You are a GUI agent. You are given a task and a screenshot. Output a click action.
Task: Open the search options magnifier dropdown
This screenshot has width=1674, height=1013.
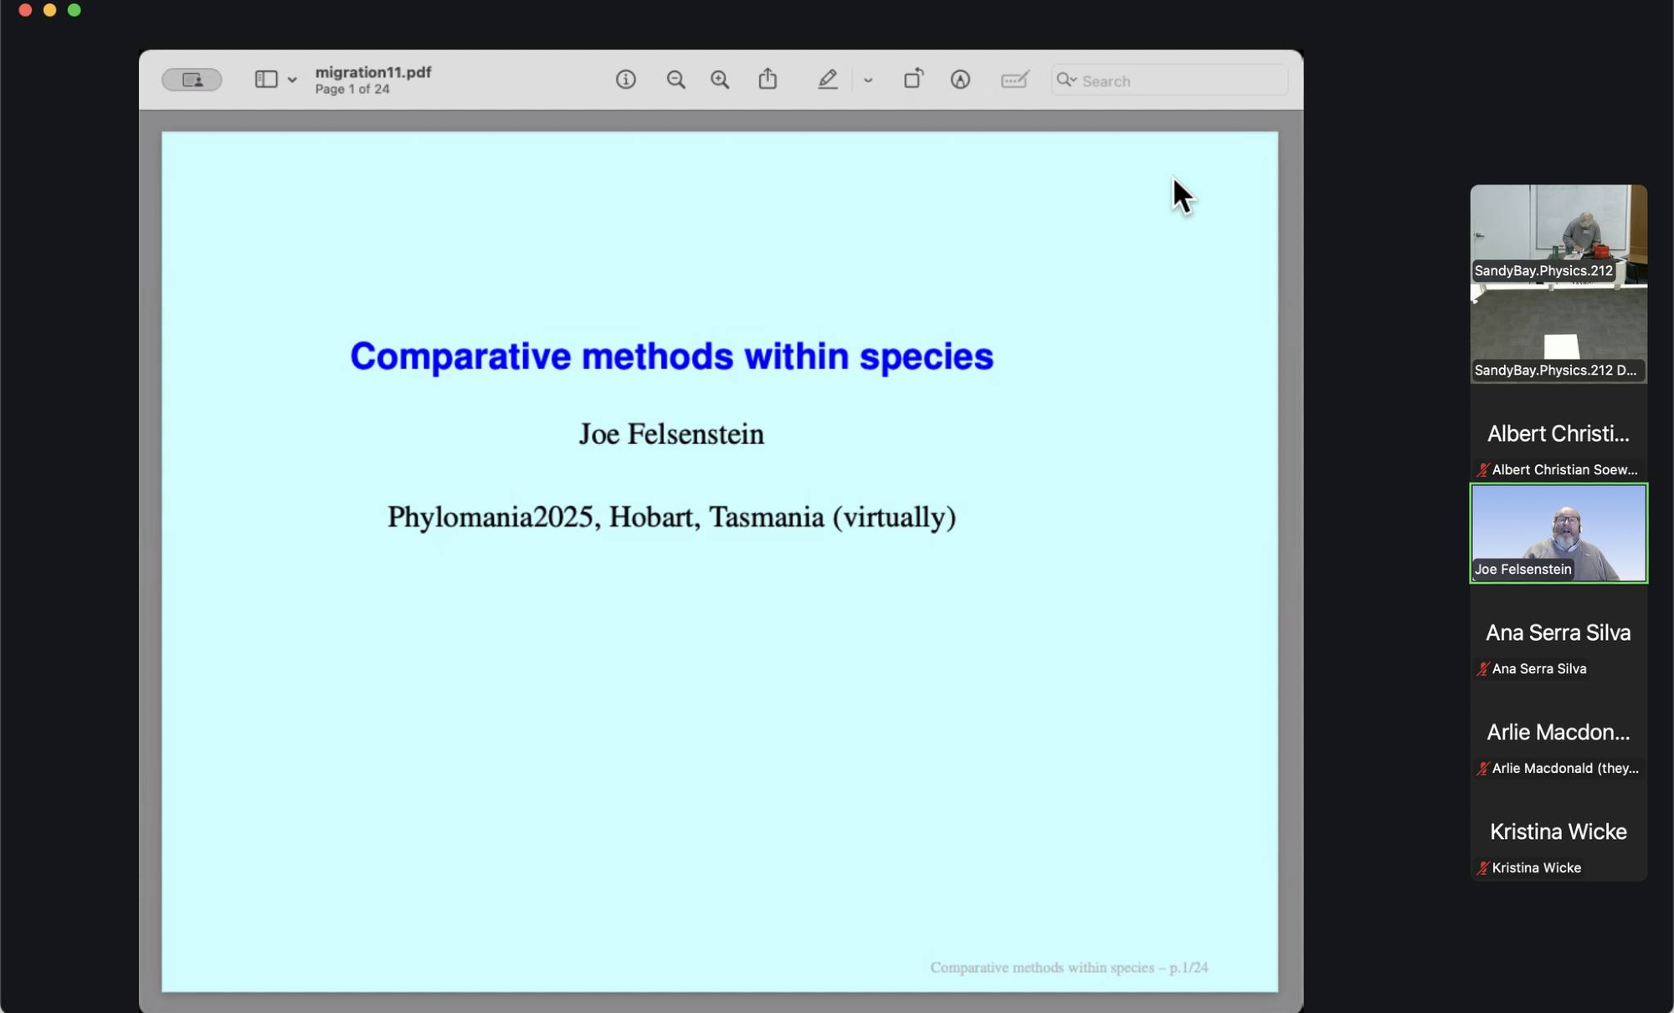click(x=1066, y=80)
